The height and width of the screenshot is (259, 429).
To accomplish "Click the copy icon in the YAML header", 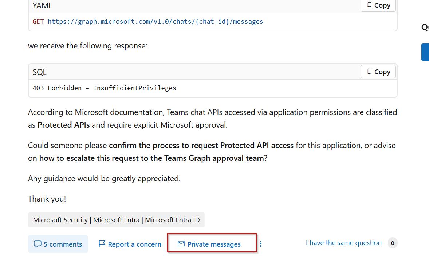I will (x=369, y=5).
